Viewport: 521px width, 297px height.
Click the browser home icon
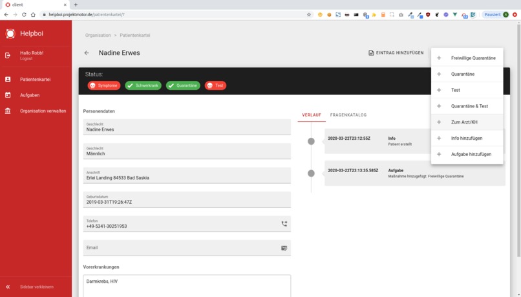(33, 15)
